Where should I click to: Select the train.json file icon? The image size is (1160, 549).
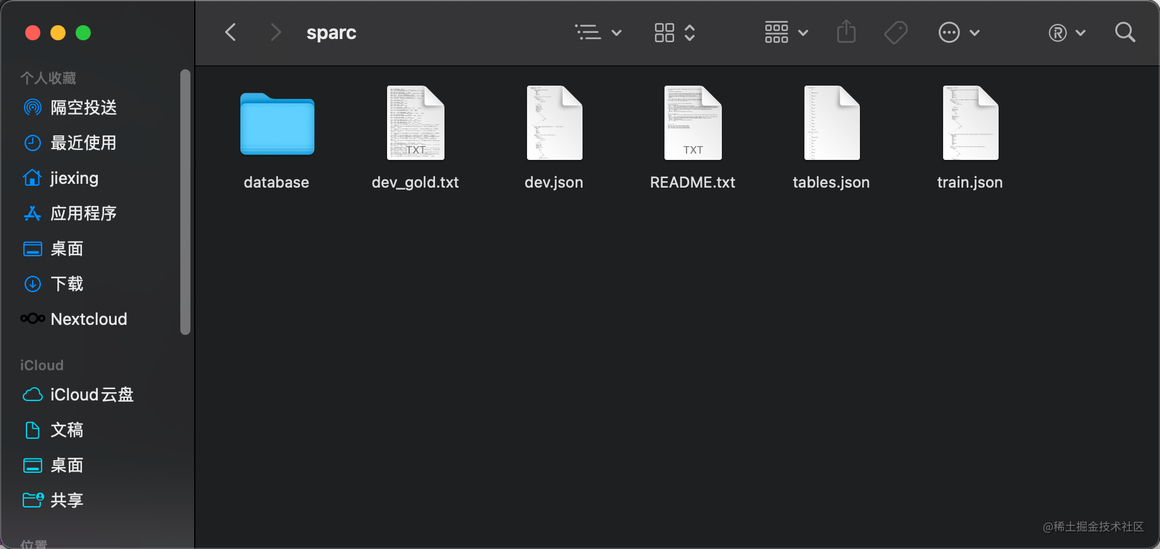(x=971, y=123)
